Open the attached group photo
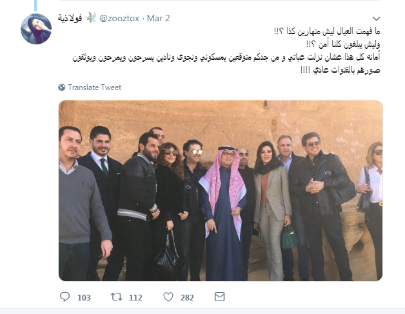The height and width of the screenshot is (314, 405). pyautogui.click(x=221, y=190)
